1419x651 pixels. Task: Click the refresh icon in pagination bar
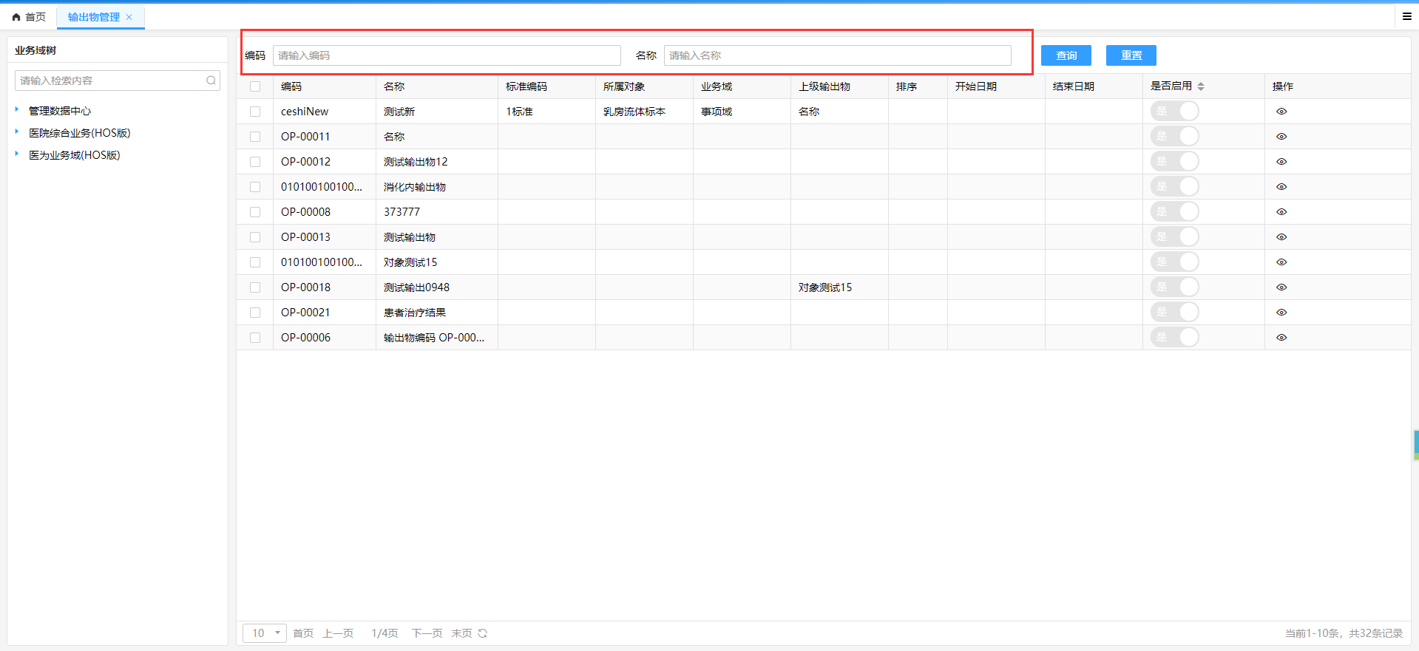[x=483, y=633]
